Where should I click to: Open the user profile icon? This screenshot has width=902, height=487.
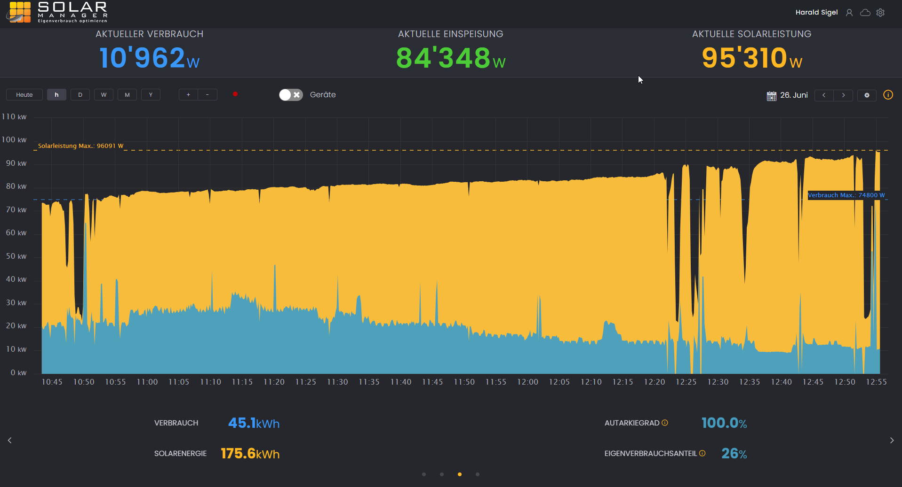pyautogui.click(x=849, y=13)
